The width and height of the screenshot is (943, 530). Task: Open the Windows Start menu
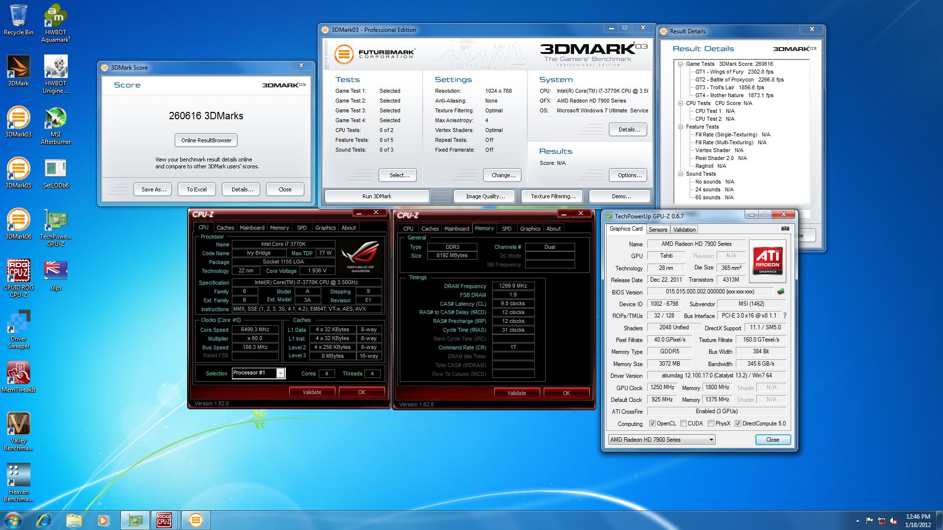[13, 520]
